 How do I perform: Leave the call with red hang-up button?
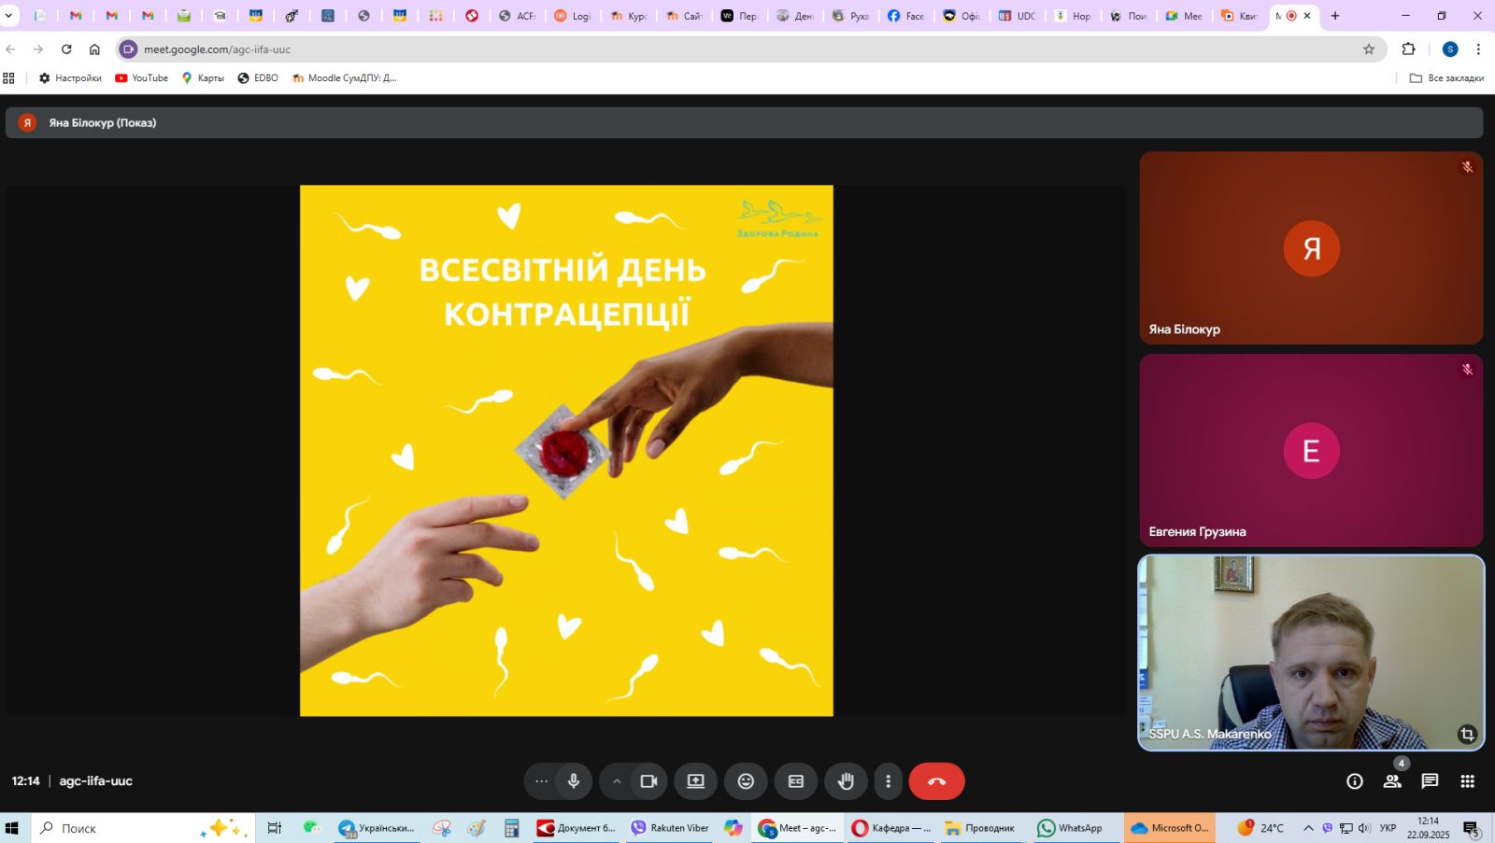936,781
